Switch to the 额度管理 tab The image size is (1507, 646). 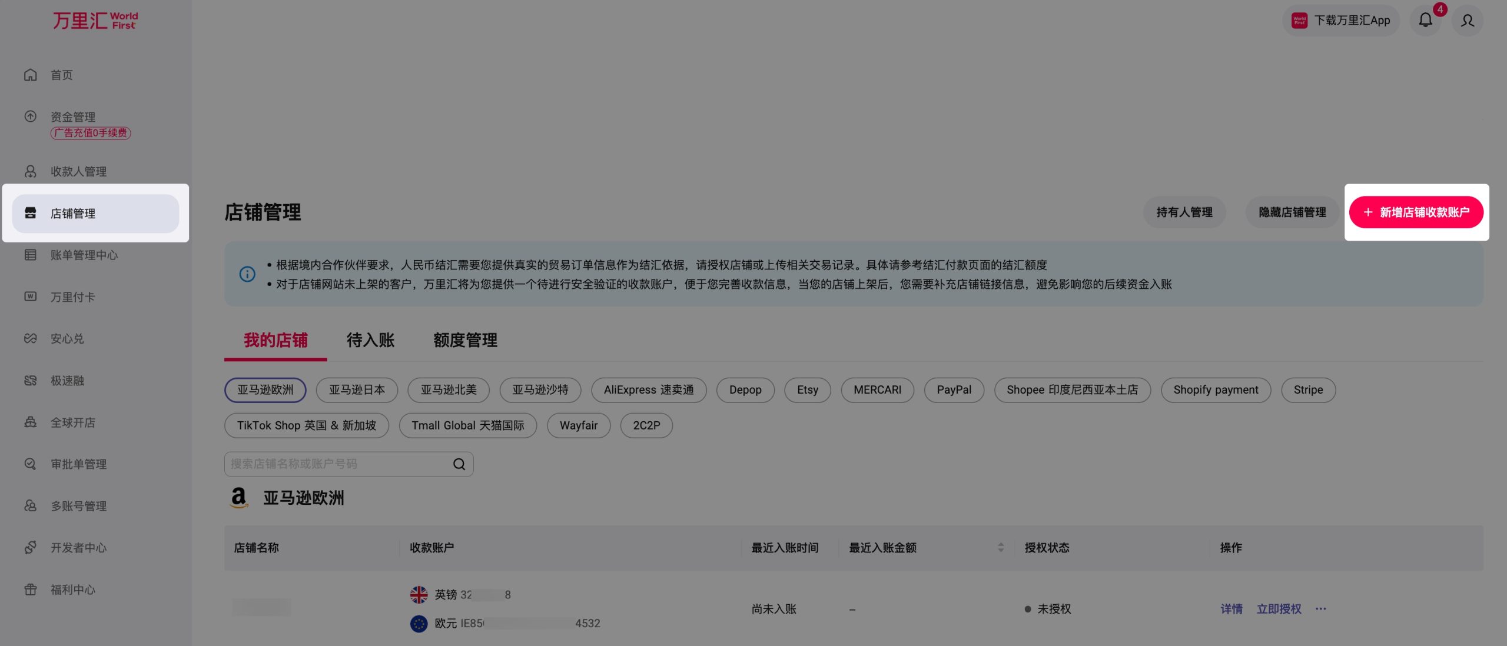(x=465, y=340)
